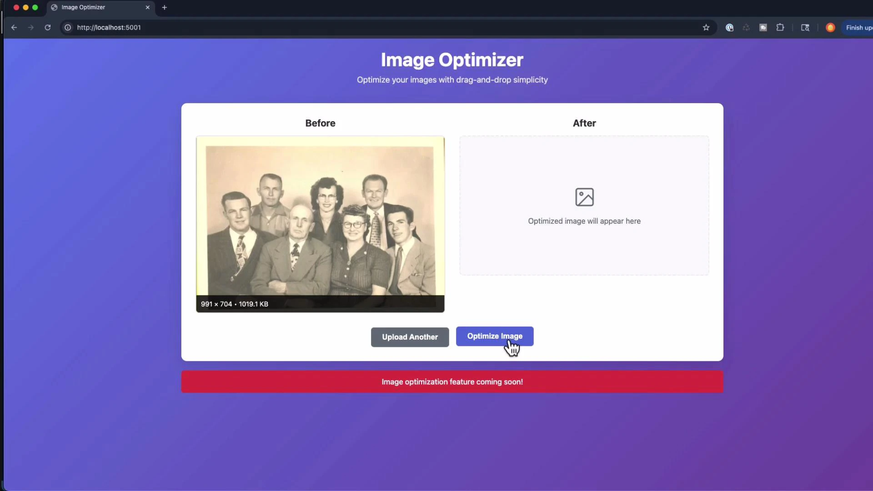The height and width of the screenshot is (491, 873).
Task: Bookmark the page with the star icon
Action: tap(706, 27)
